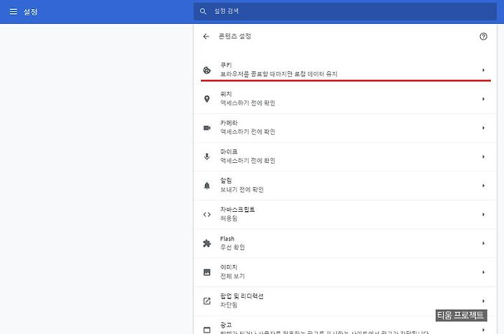Expand the 자바스크립트 row arrow
This screenshot has width=504, height=334.
coord(484,215)
